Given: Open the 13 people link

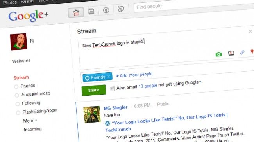Looking at the screenshot, I should click(148, 86).
